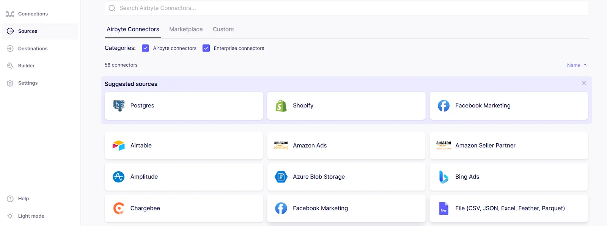Open the Marketplace tab
Viewport: 607px width, 226px height.
click(186, 29)
